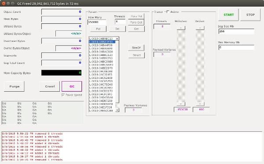264x164 pixels.
Task: Select list item L:0019:04D87250
Action: point(102,101)
